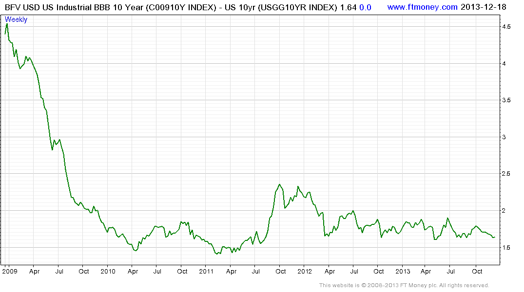This screenshot has width=524, height=292.
Task: Click the 3 y-axis label
Action: [x=504, y=137]
